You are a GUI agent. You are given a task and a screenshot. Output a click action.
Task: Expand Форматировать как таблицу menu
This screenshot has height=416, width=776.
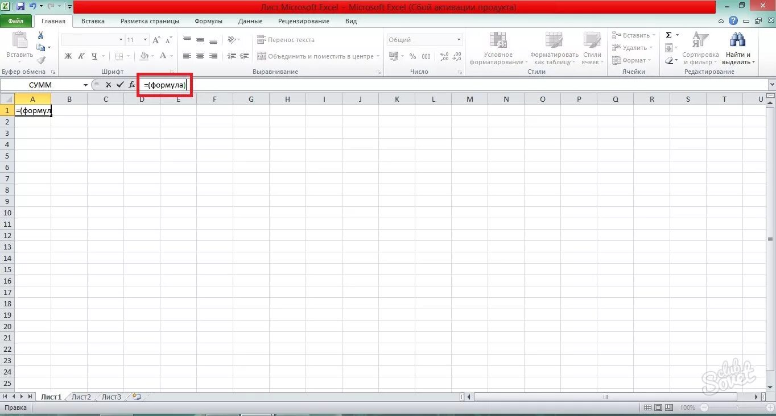(554, 48)
